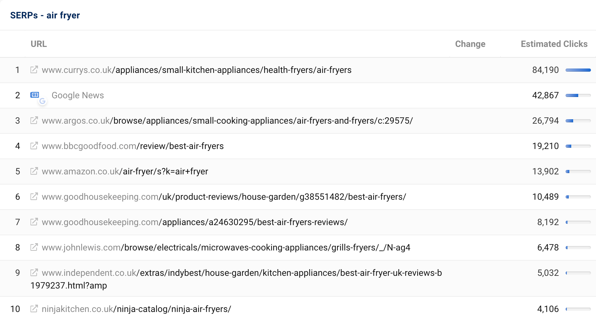Select the estimated clicks value 10,489
This screenshot has width=596, height=318.
click(x=545, y=197)
